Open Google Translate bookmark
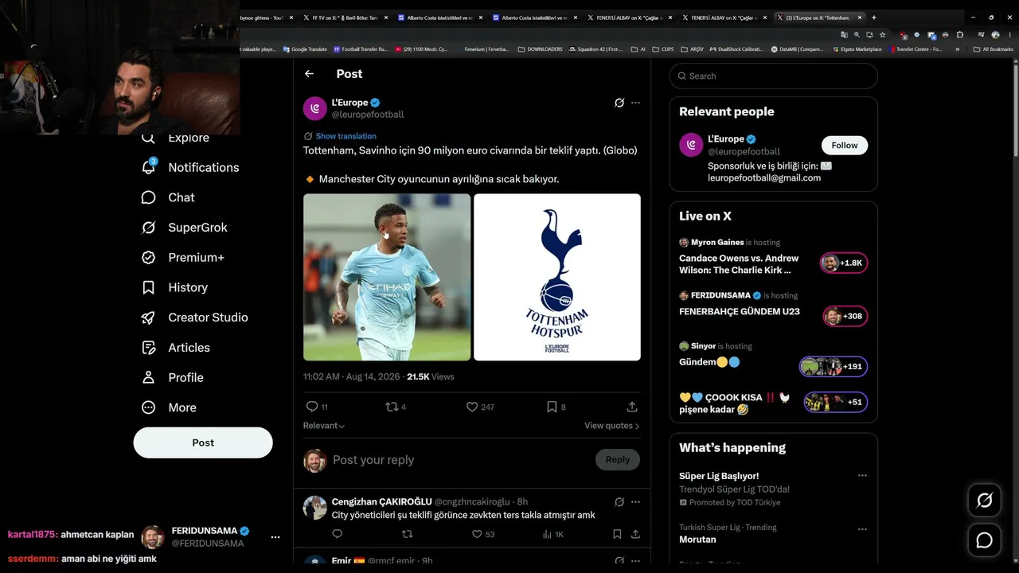 305,49
